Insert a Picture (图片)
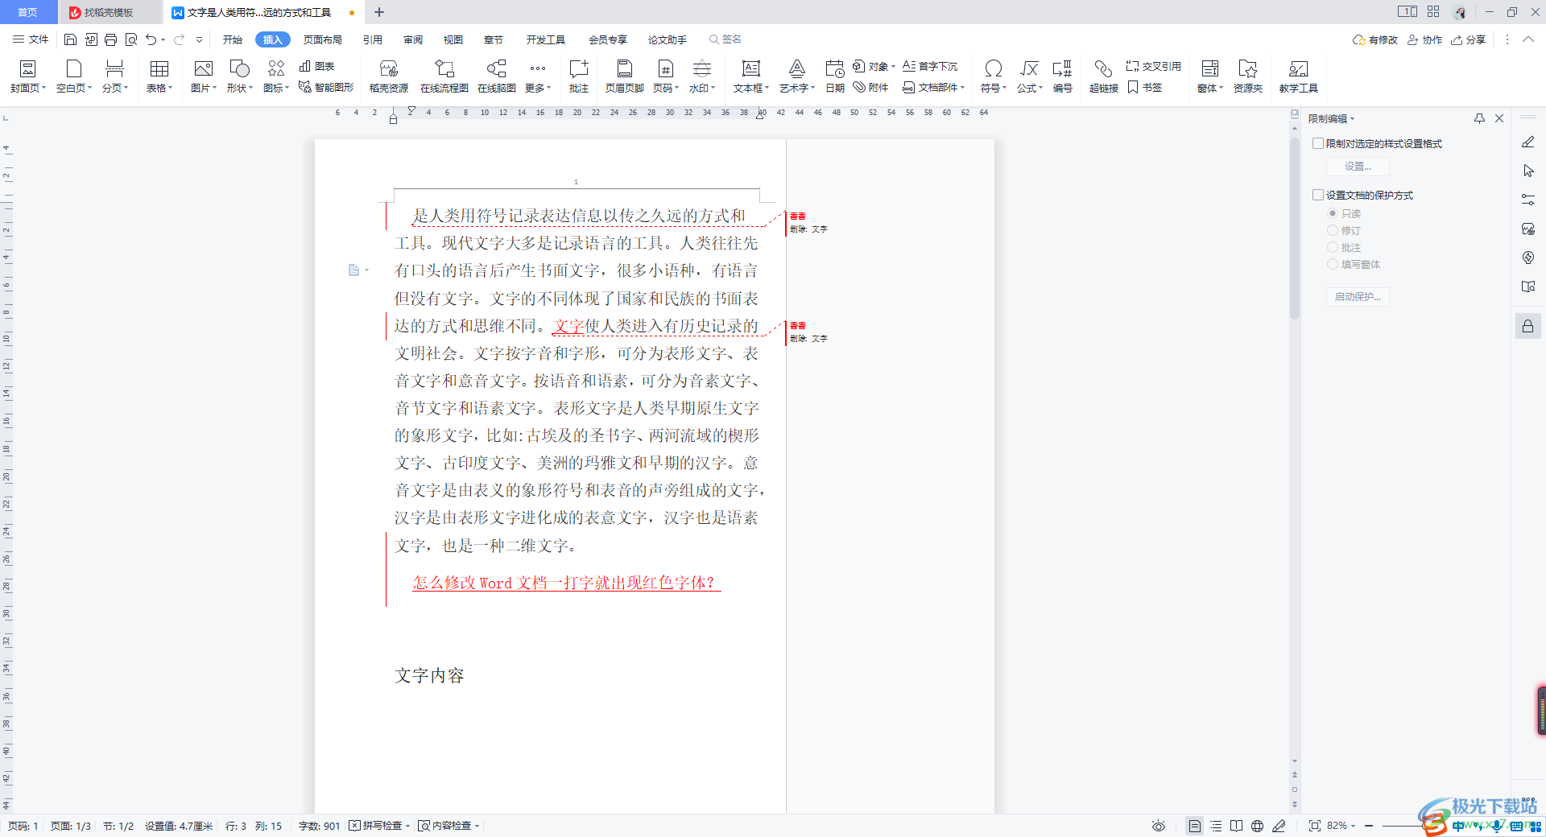 204,76
